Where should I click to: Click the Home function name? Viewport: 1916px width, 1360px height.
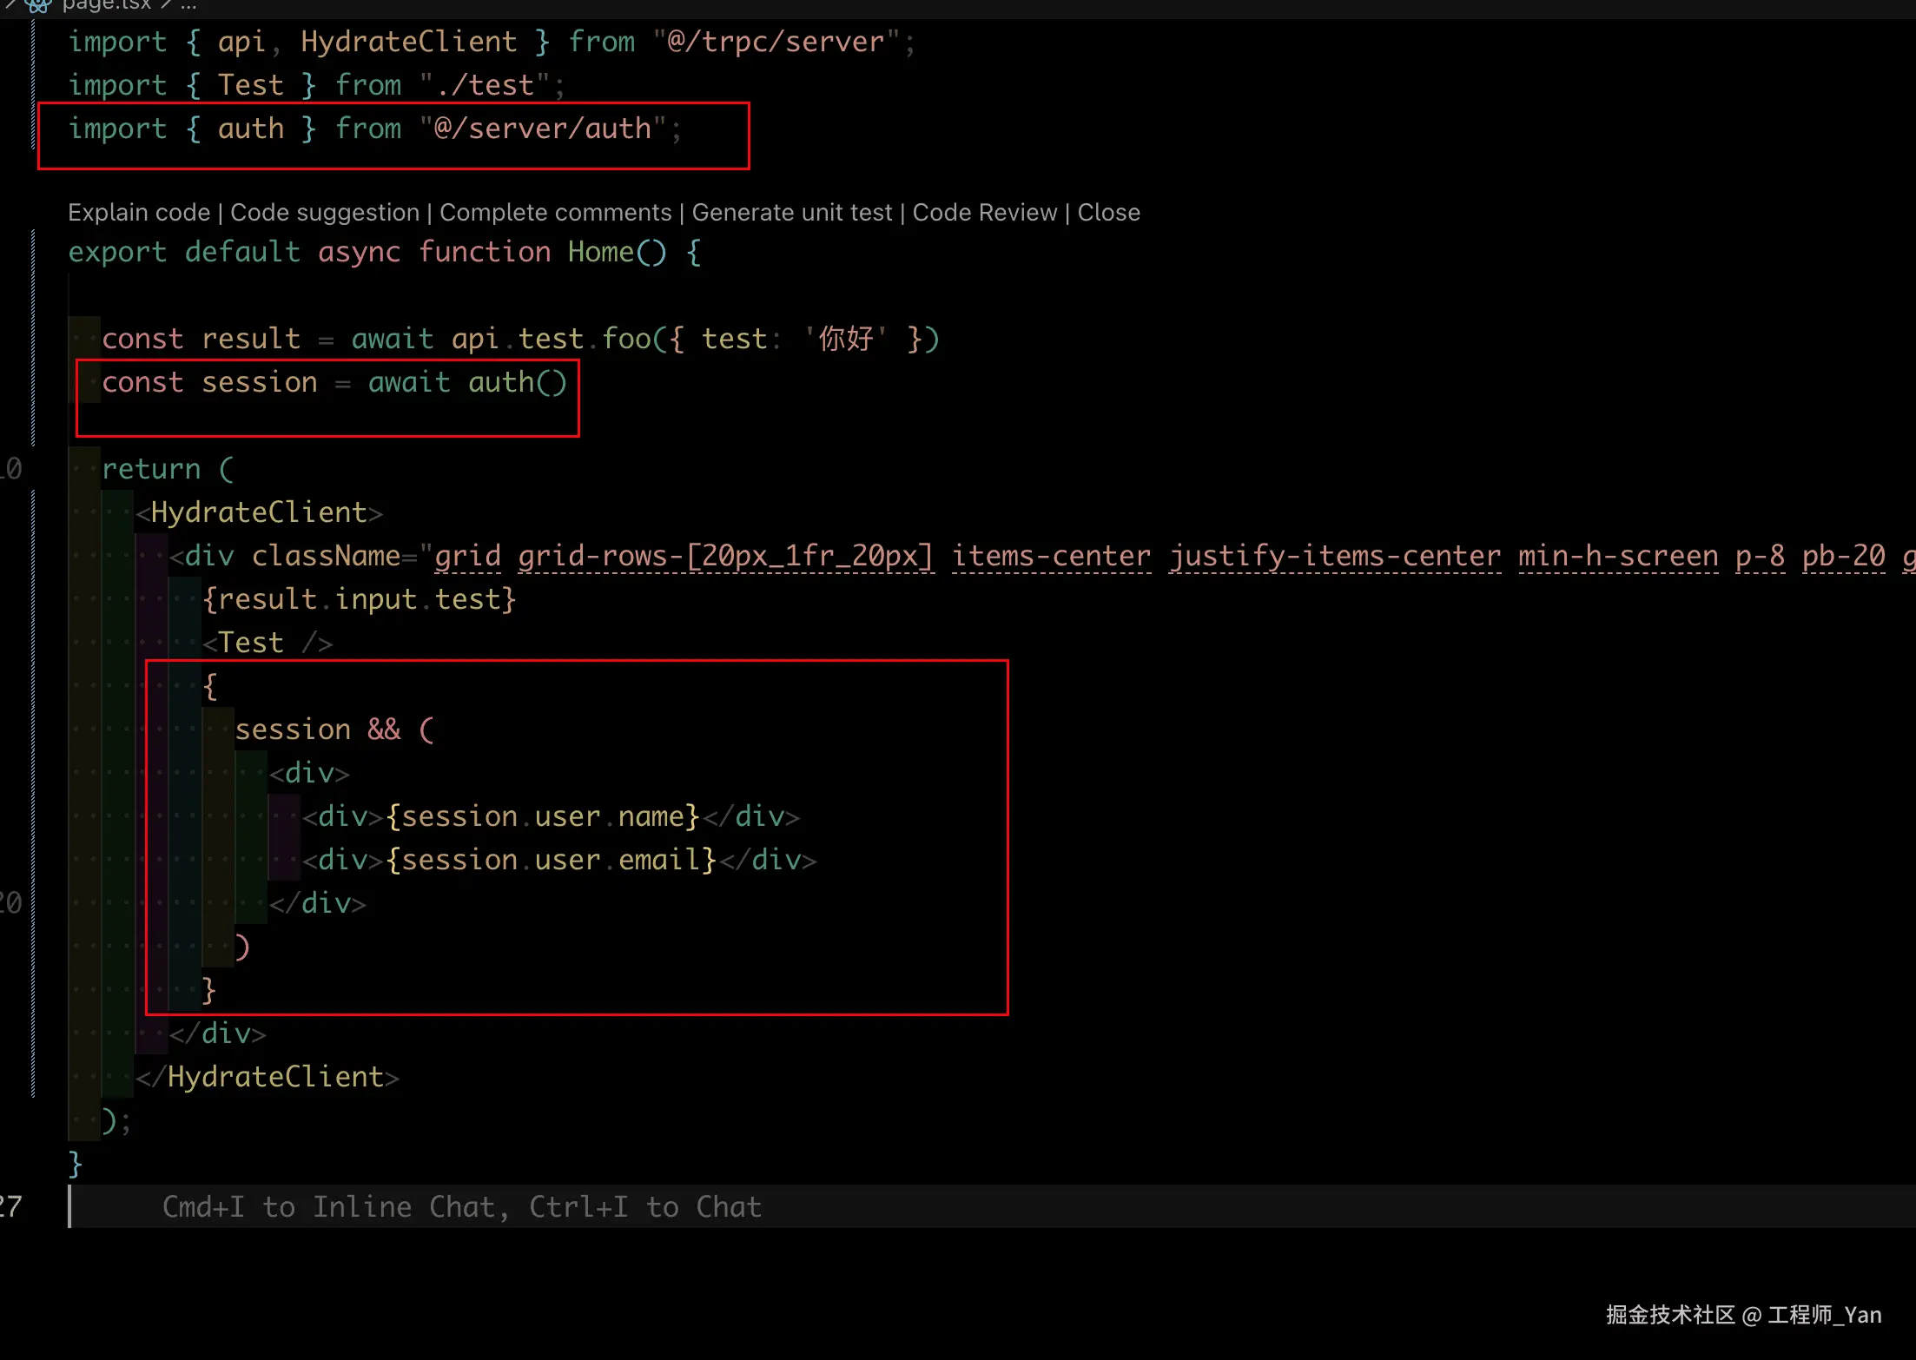(601, 253)
